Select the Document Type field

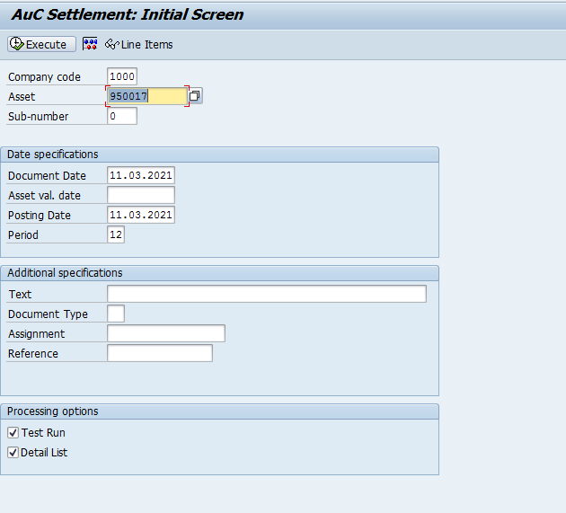click(x=116, y=314)
